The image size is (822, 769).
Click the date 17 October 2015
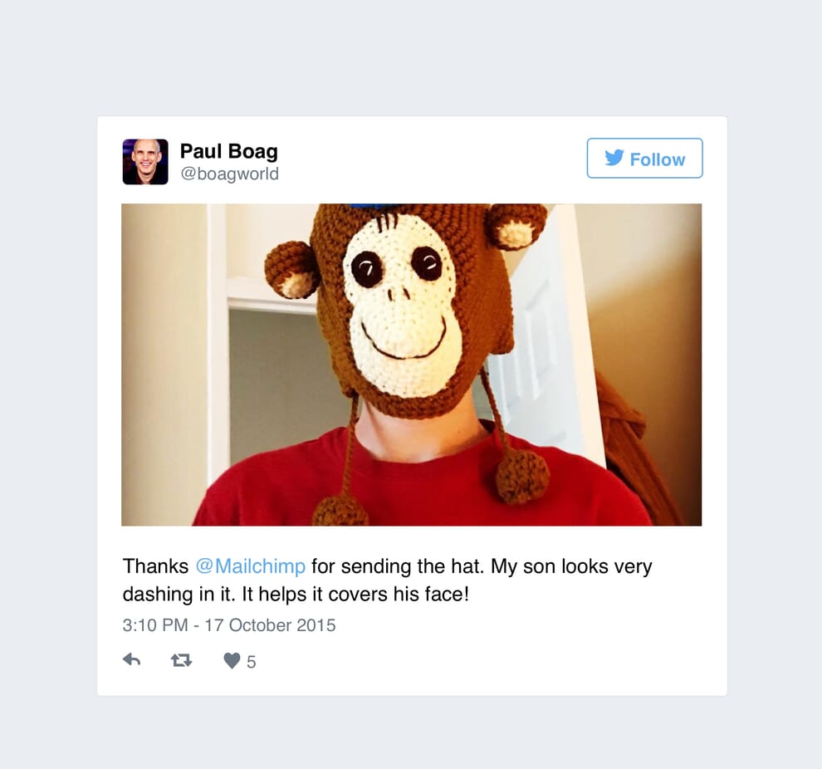pos(270,625)
